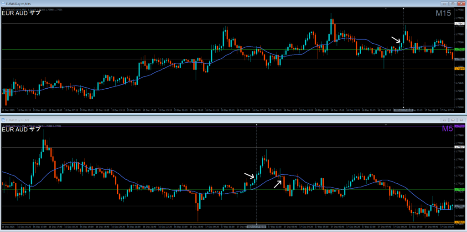Click the purple M5 timeframe label
The width and height of the screenshot is (467, 232).
click(x=447, y=129)
